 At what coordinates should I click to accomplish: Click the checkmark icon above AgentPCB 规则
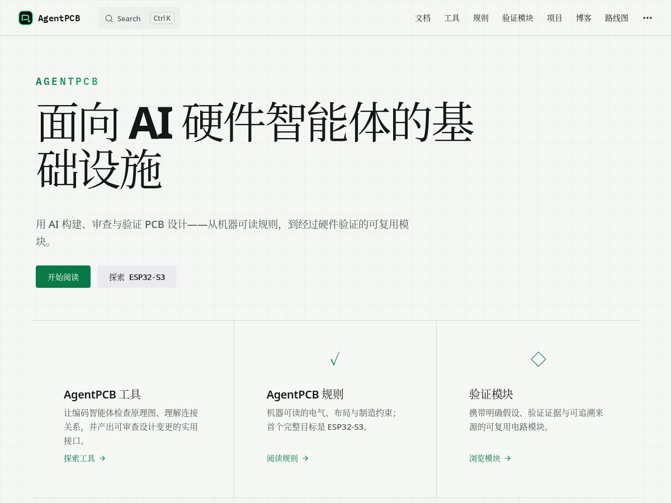[335, 359]
